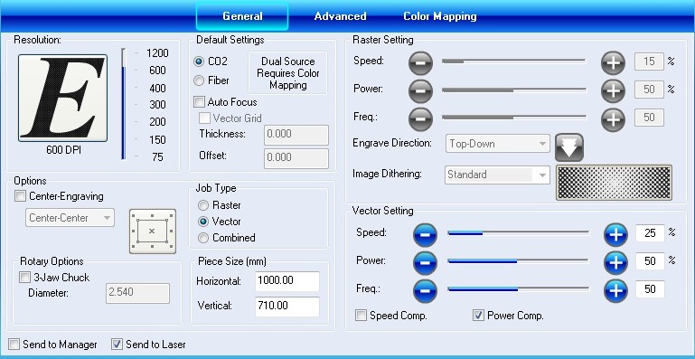Click the Vector Freq. value field
Screen dimensions: 695x359
[650, 289]
